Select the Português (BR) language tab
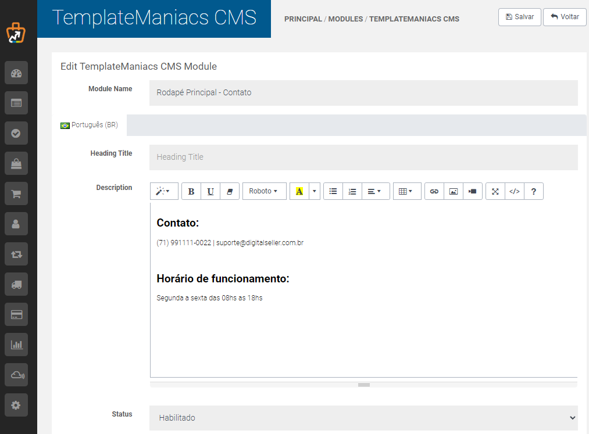 click(90, 125)
